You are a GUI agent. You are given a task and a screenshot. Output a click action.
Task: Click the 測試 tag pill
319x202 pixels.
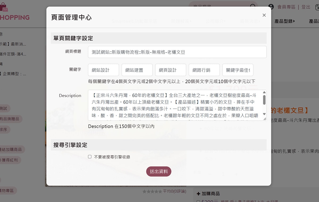click(4, 108)
